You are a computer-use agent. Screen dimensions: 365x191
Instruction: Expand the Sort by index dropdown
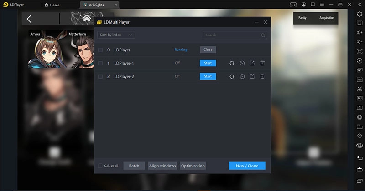(116, 35)
